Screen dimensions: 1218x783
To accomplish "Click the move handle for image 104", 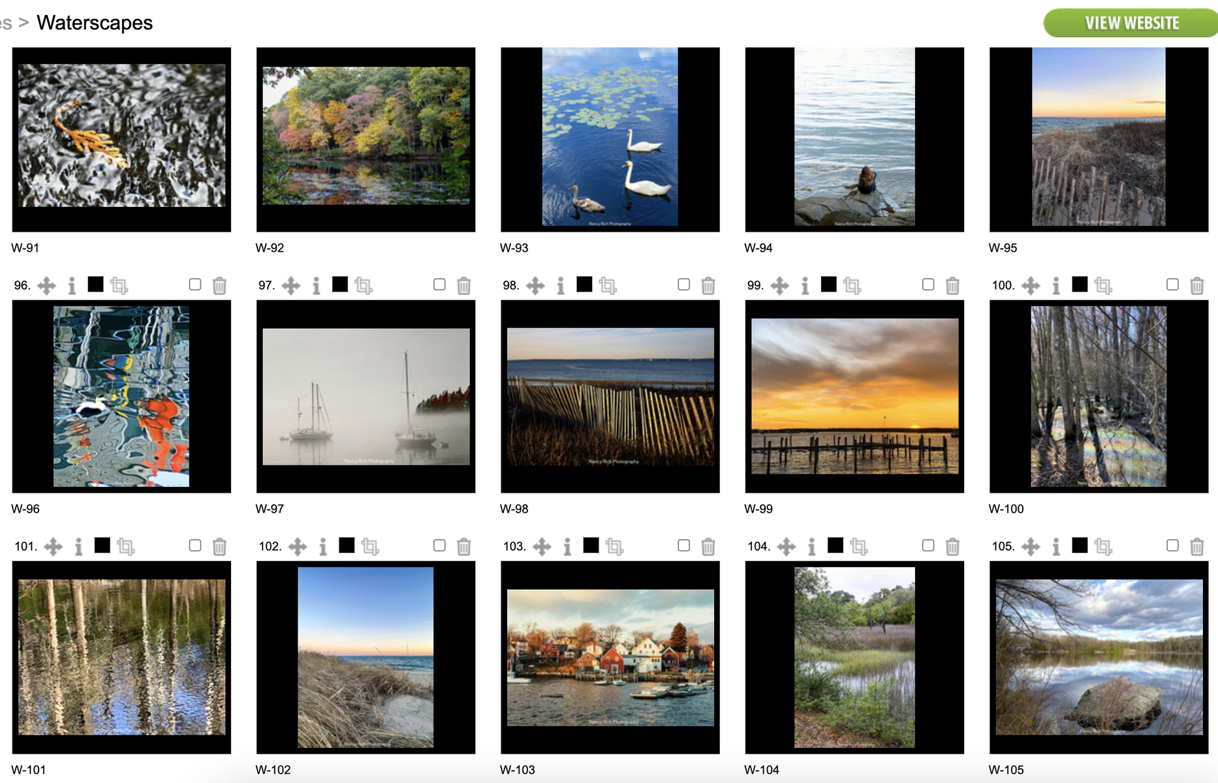I will [786, 546].
